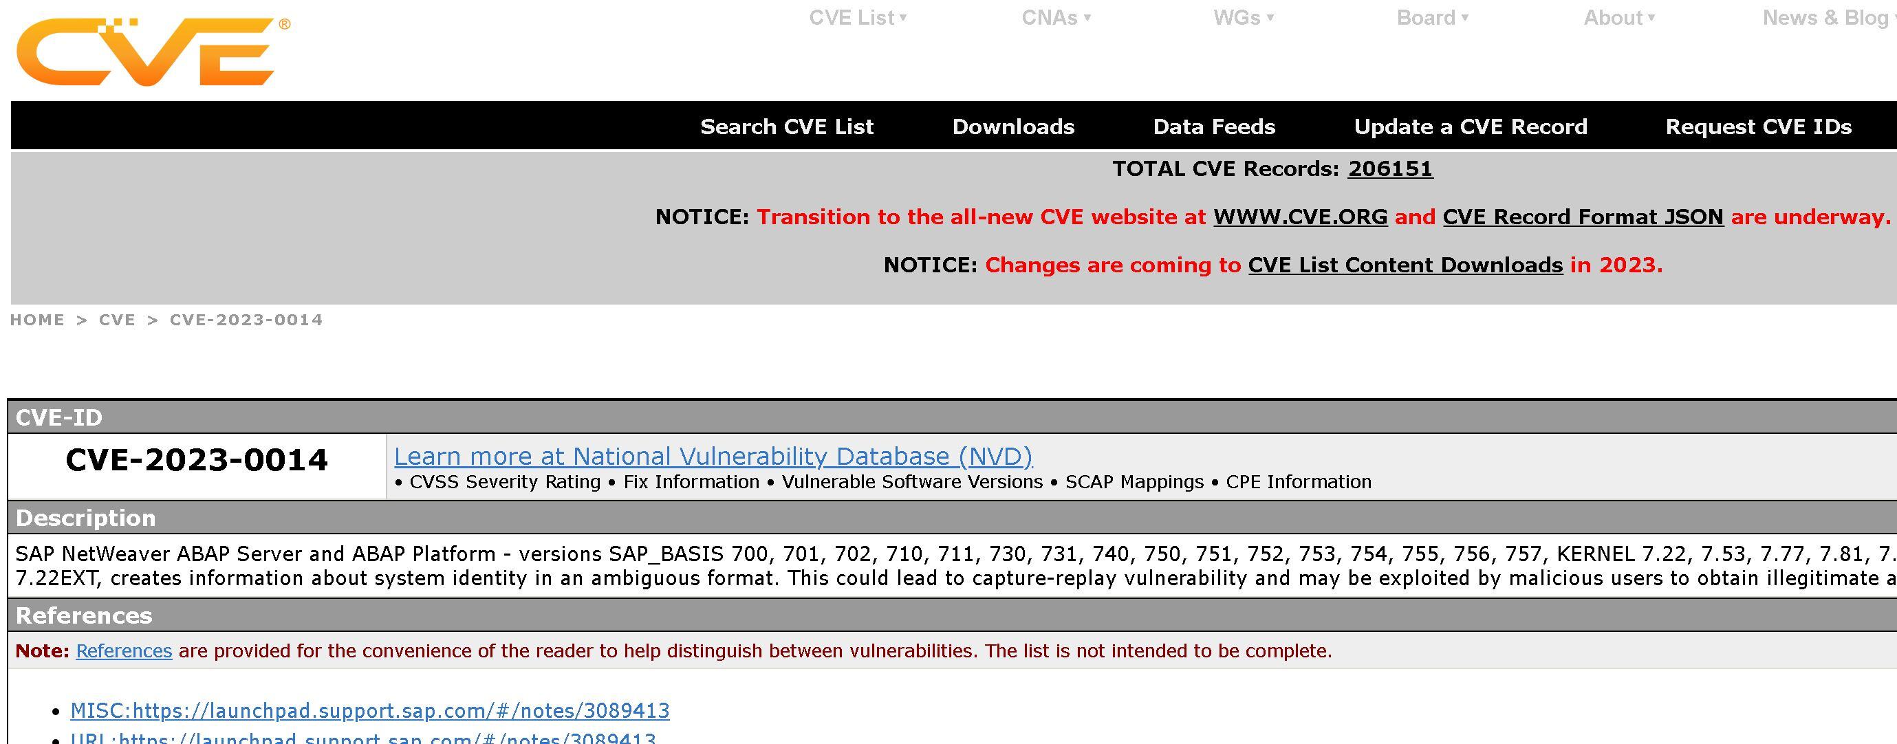Open MISC launchpad.support.sap.com notes 3089413 link
This screenshot has width=1897, height=744.
[x=369, y=711]
